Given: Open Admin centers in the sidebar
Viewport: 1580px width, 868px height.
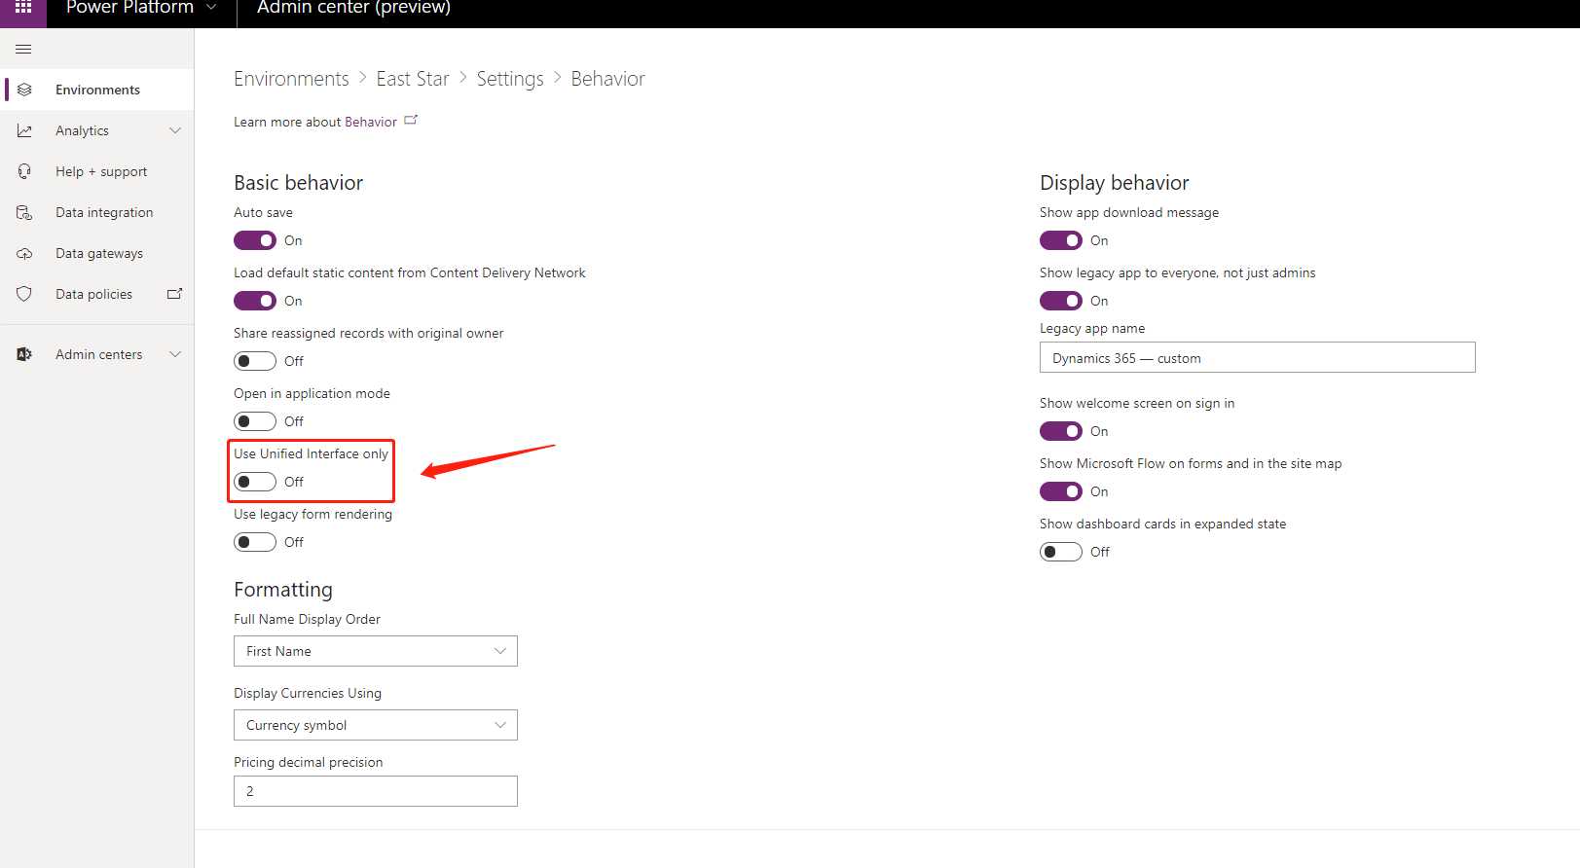Looking at the screenshot, I should coord(97,354).
